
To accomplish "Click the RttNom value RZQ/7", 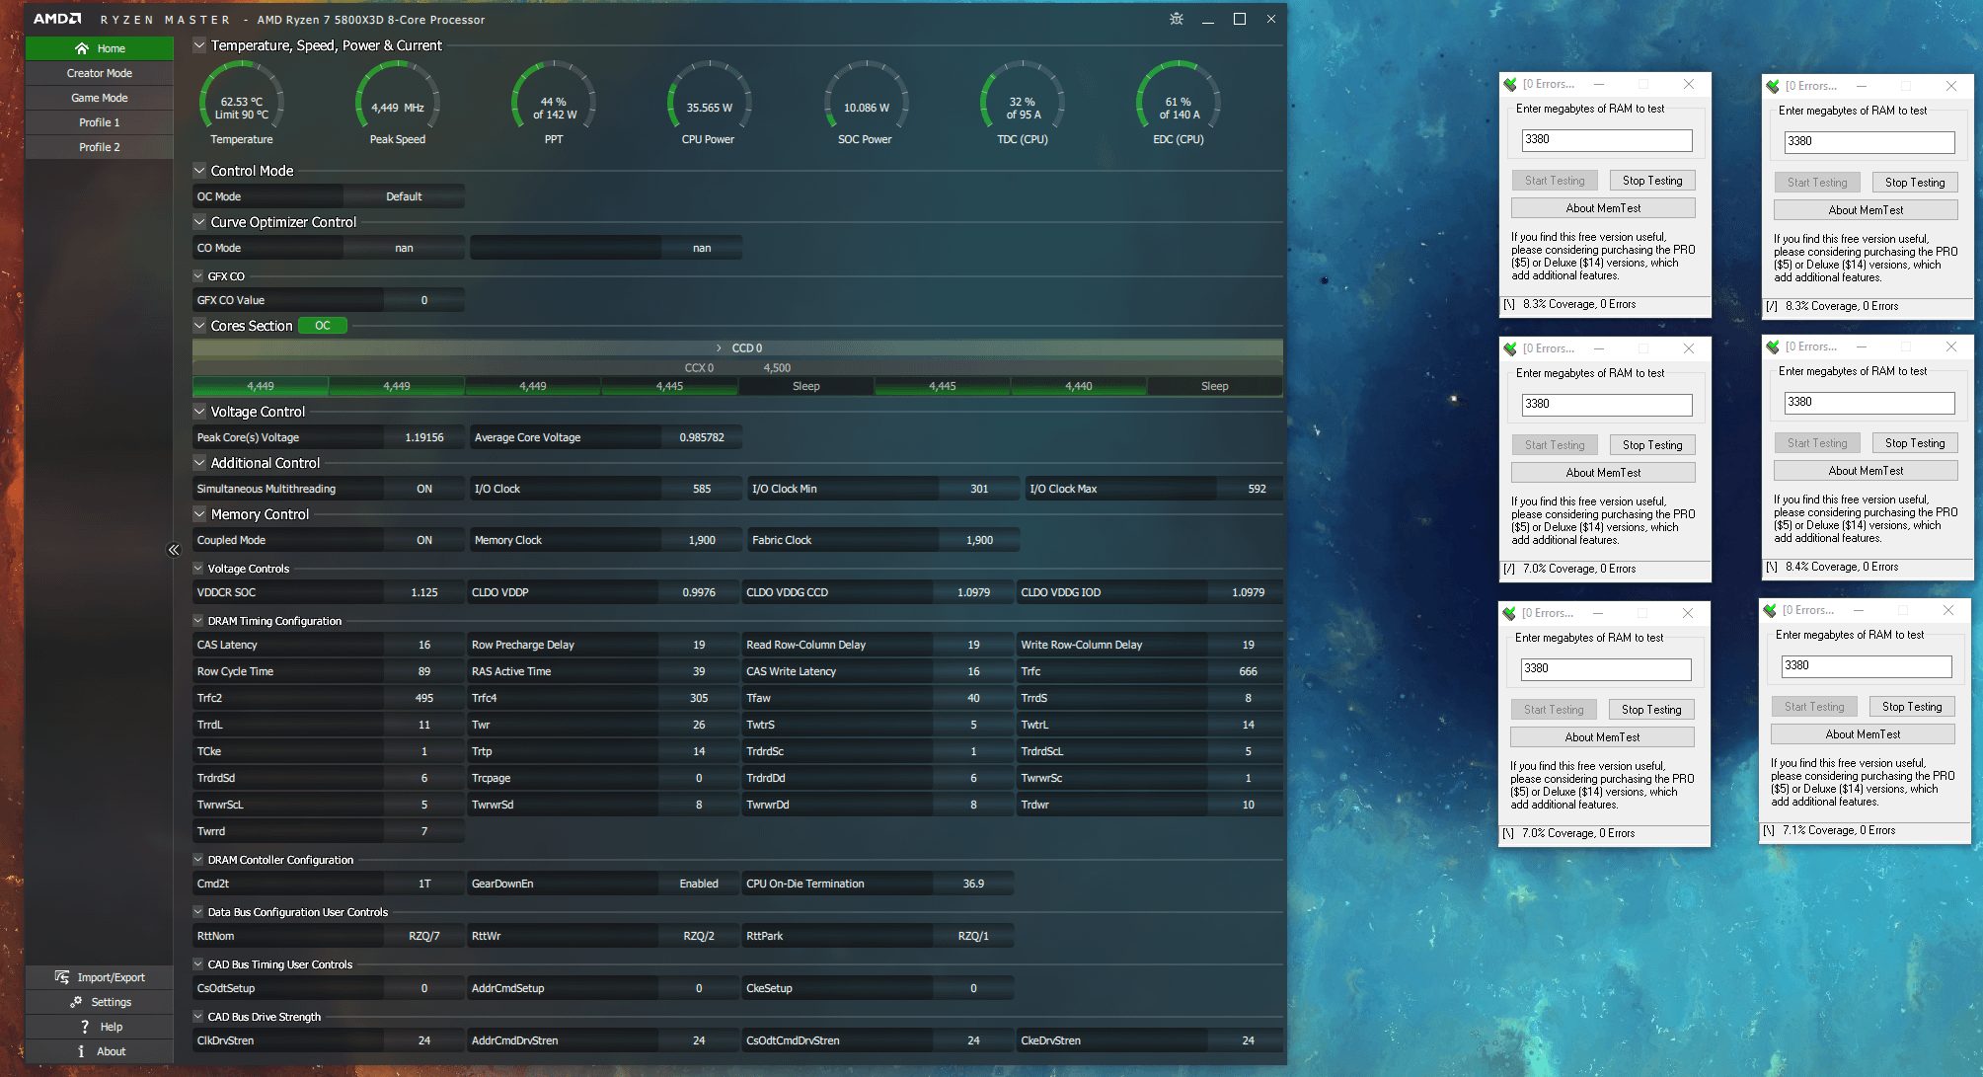I will [x=424, y=936].
